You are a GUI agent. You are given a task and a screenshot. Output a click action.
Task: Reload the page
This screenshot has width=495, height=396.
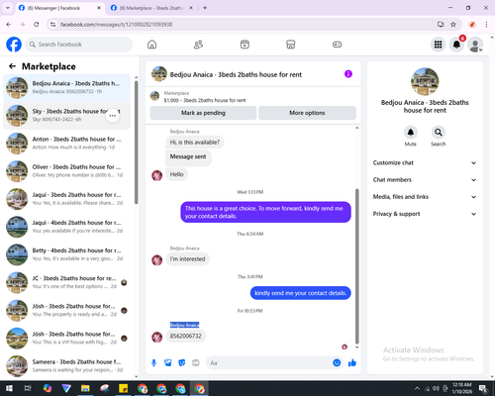pyautogui.click(x=37, y=25)
